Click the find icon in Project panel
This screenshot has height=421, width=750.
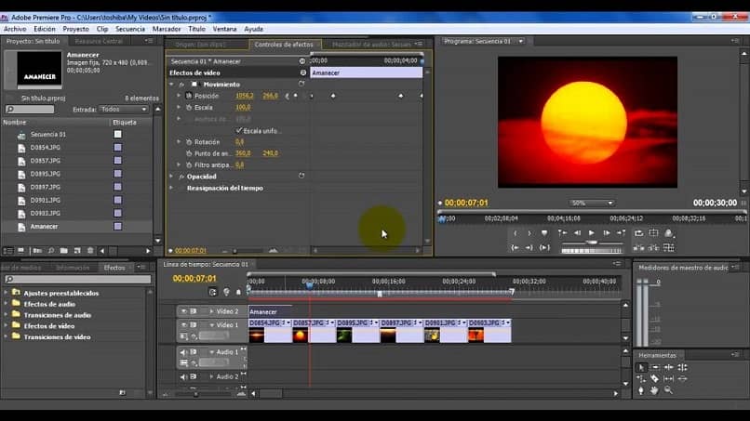coord(51,250)
